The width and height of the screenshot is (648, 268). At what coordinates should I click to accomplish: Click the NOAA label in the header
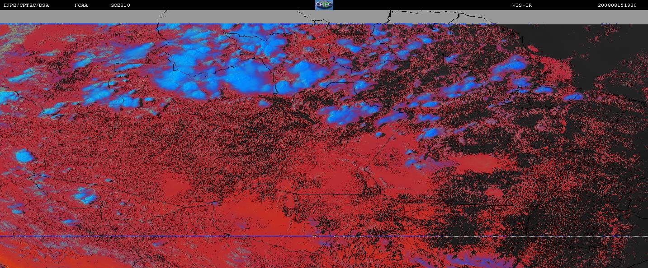pyautogui.click(x=81, y=5)
